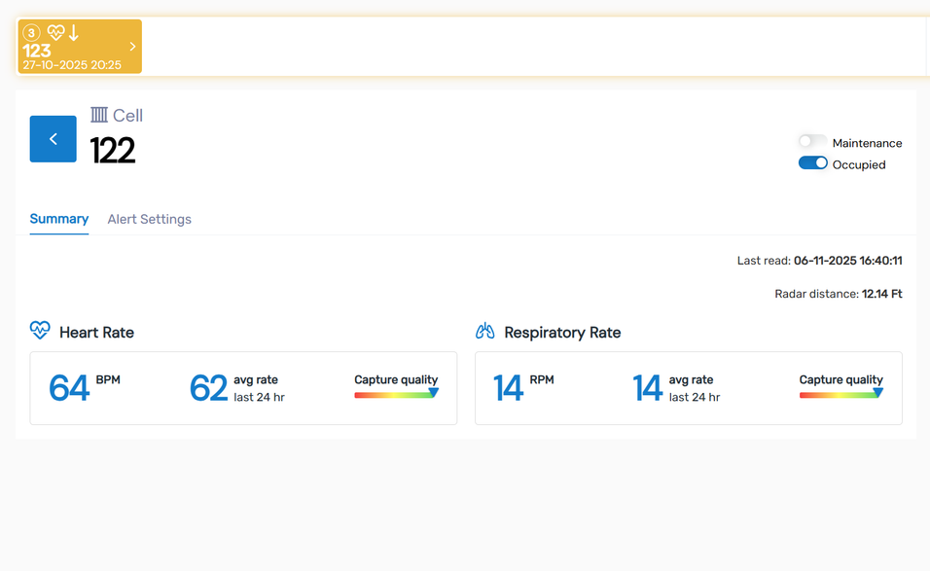Viewport: 930px width, 571px height.
Task: Click the Radar distance 12.14 Ft value
Action: [882, 294]
